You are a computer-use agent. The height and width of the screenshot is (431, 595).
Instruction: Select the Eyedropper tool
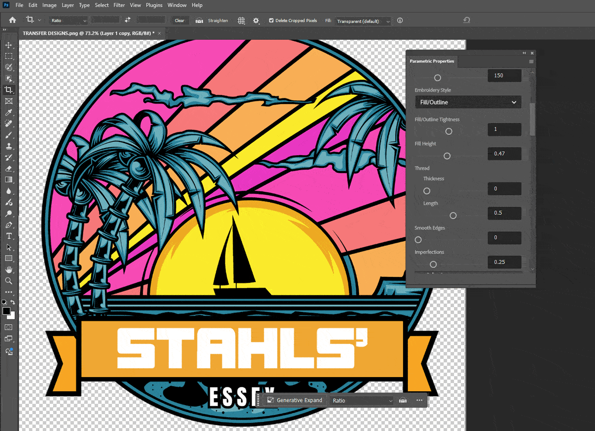pyautogui.click(x=9, y=112)
